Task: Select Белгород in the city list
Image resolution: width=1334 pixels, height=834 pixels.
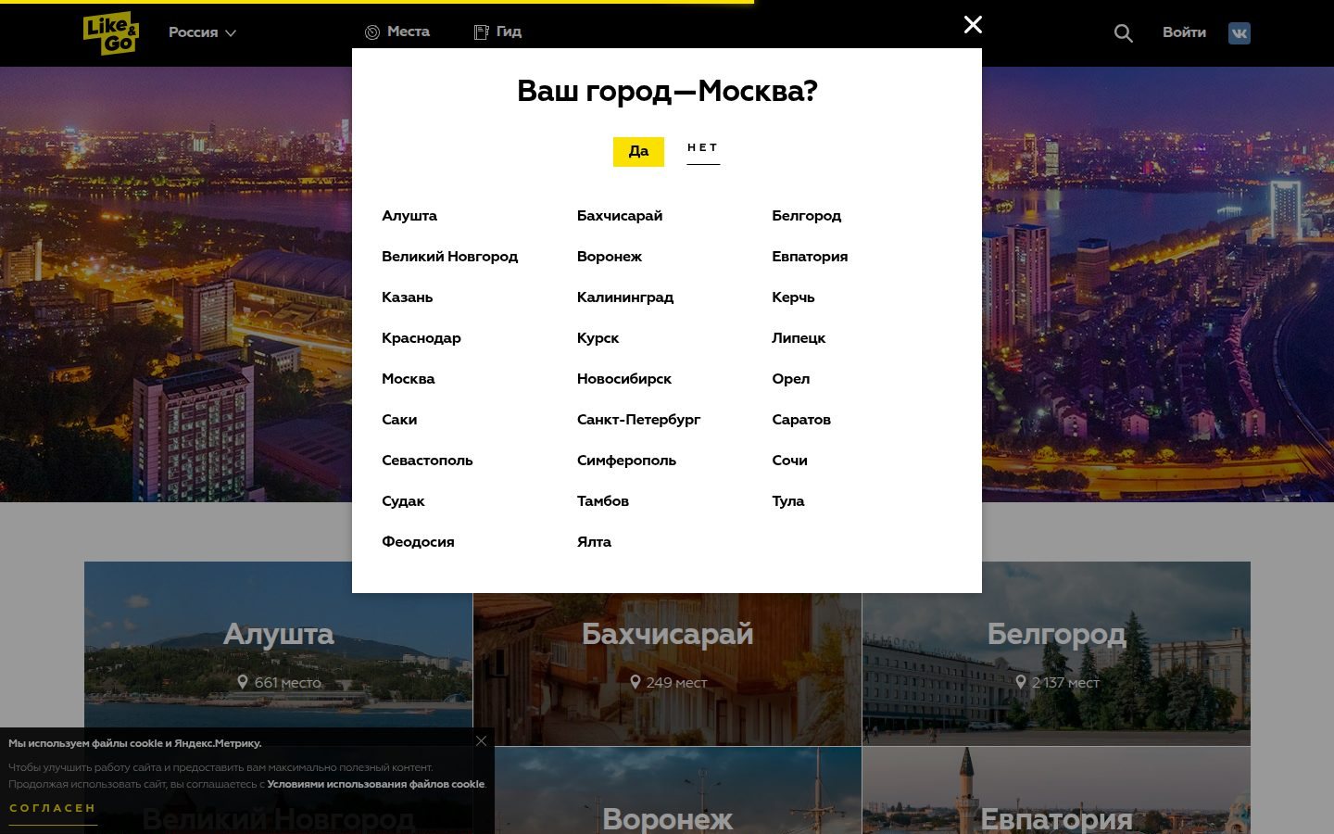Action: pos(807,216)
